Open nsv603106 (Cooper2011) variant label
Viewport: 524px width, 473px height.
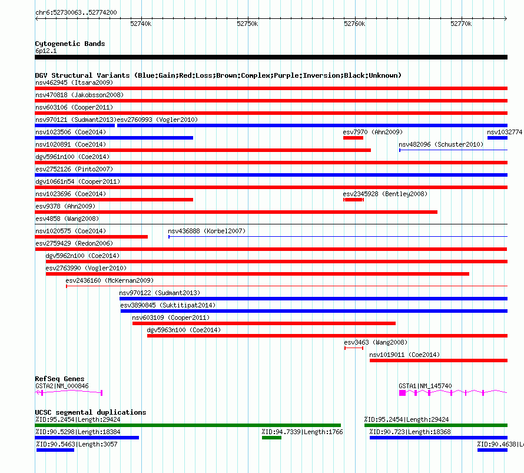click(74, 107)
